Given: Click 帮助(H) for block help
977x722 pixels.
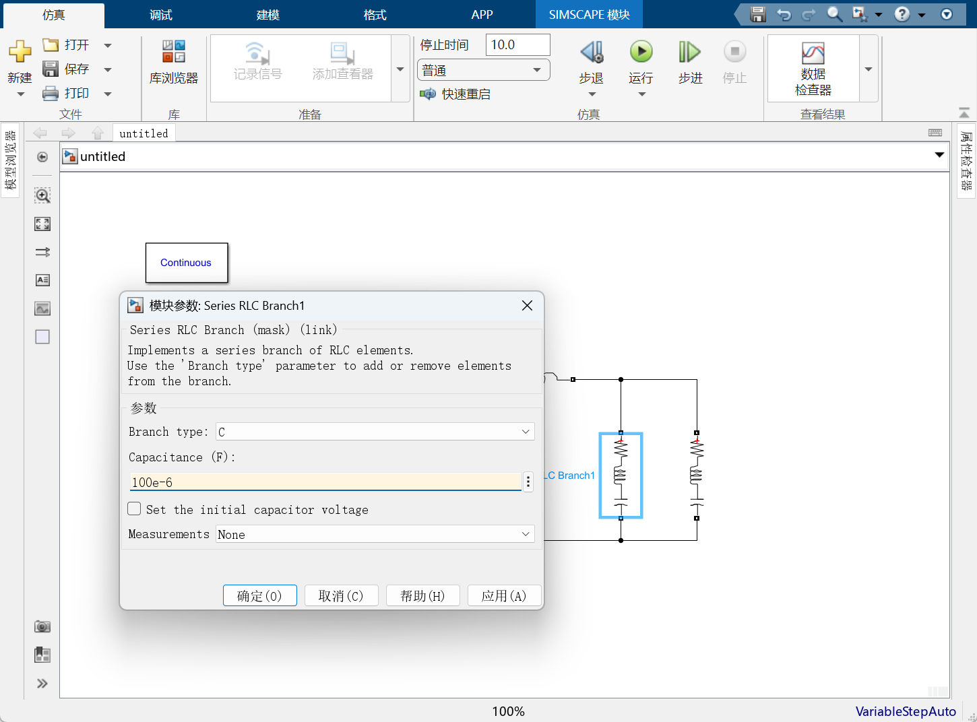Looking at the screenshot, I should point(423,595).
